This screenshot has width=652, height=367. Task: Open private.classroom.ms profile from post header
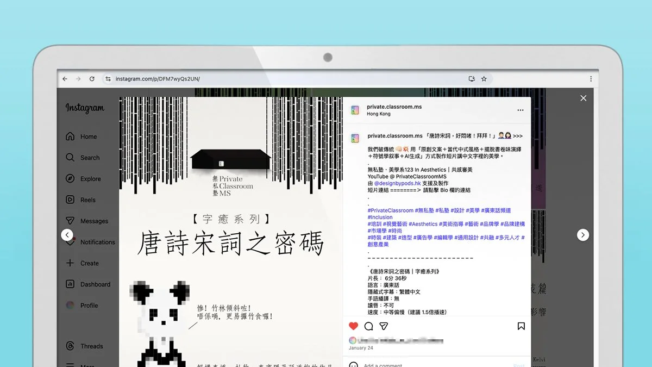pos(394,107)
